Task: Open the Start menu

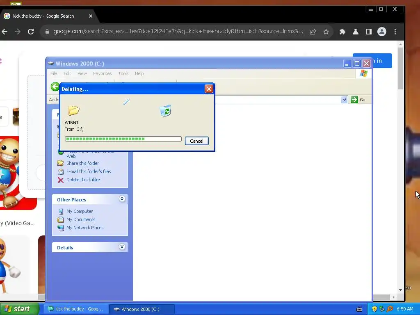Action: click(x=20, y=309)
